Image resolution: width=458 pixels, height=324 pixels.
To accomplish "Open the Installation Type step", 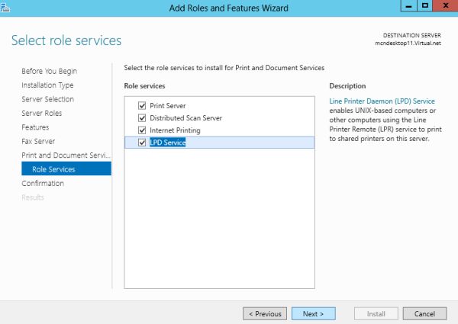I will point(49,85).
